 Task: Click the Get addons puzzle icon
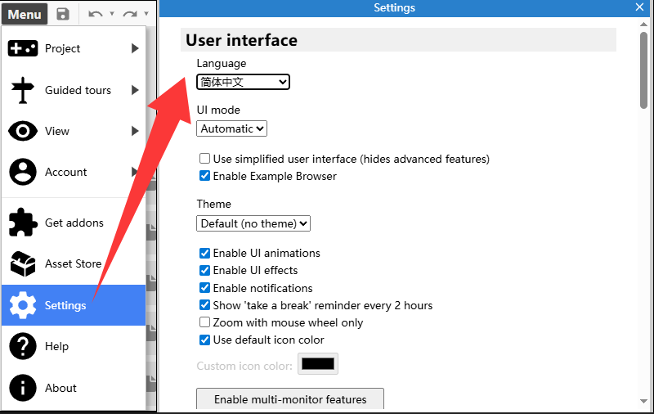pyautogui.click(x=23, y=223)
